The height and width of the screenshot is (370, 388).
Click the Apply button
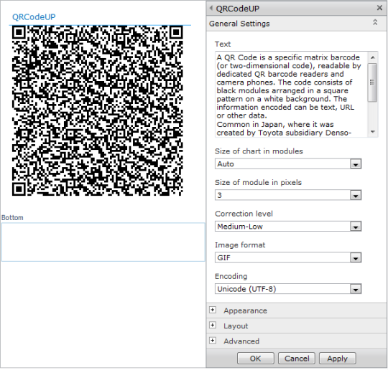point(338,359)
